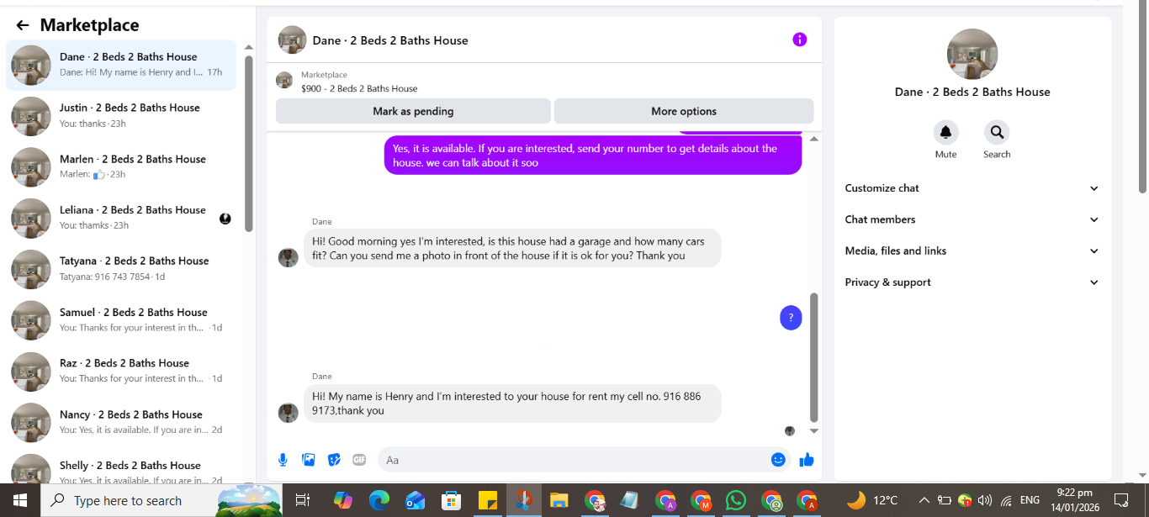This screenshot has width=1149, height=517.
Task: Expand the Customize chat section
Action: pyautogui.click(x=972, y=188)
